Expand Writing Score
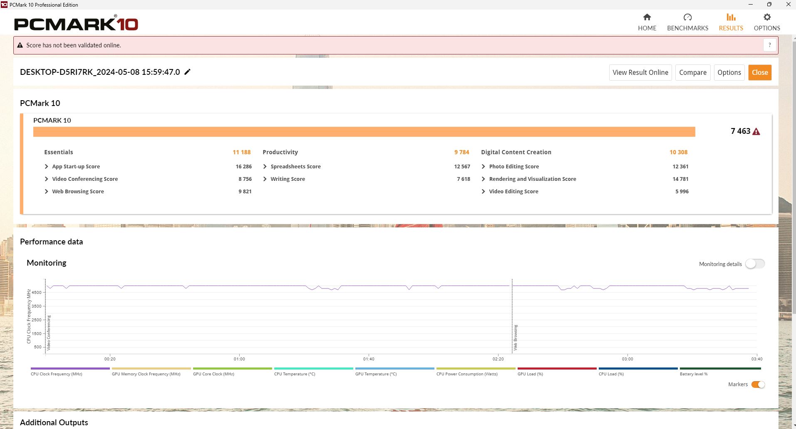Image resolution: width=796 pixels, height=429 pixels. point(265,179)
